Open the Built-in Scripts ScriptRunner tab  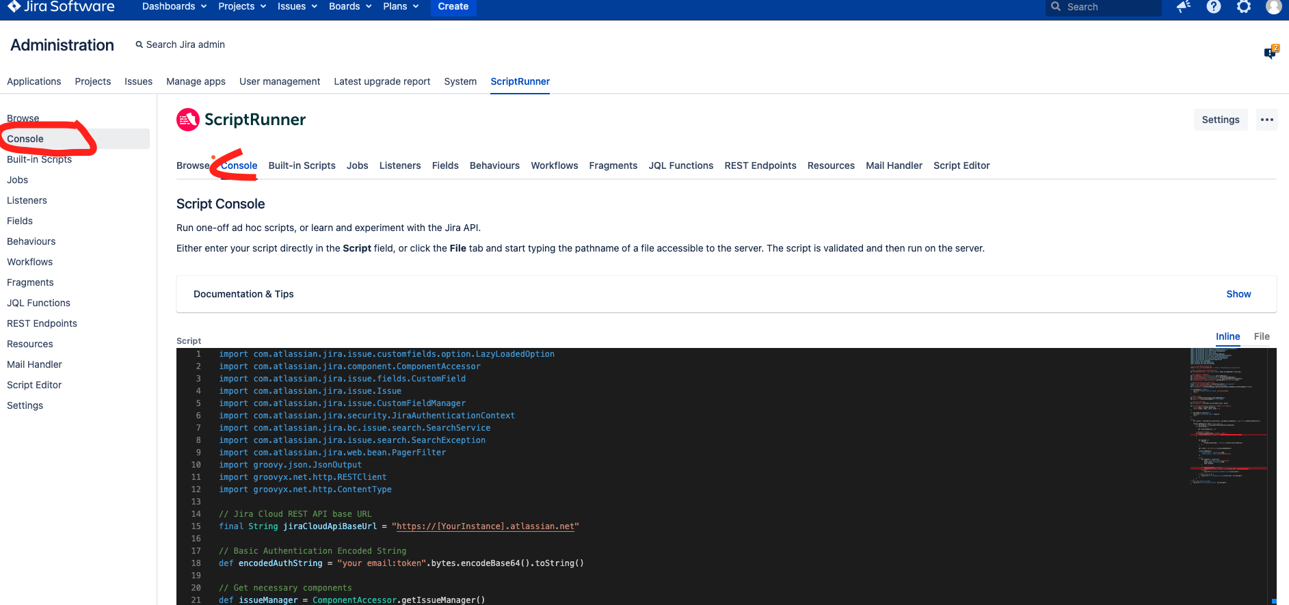[302, 165]
